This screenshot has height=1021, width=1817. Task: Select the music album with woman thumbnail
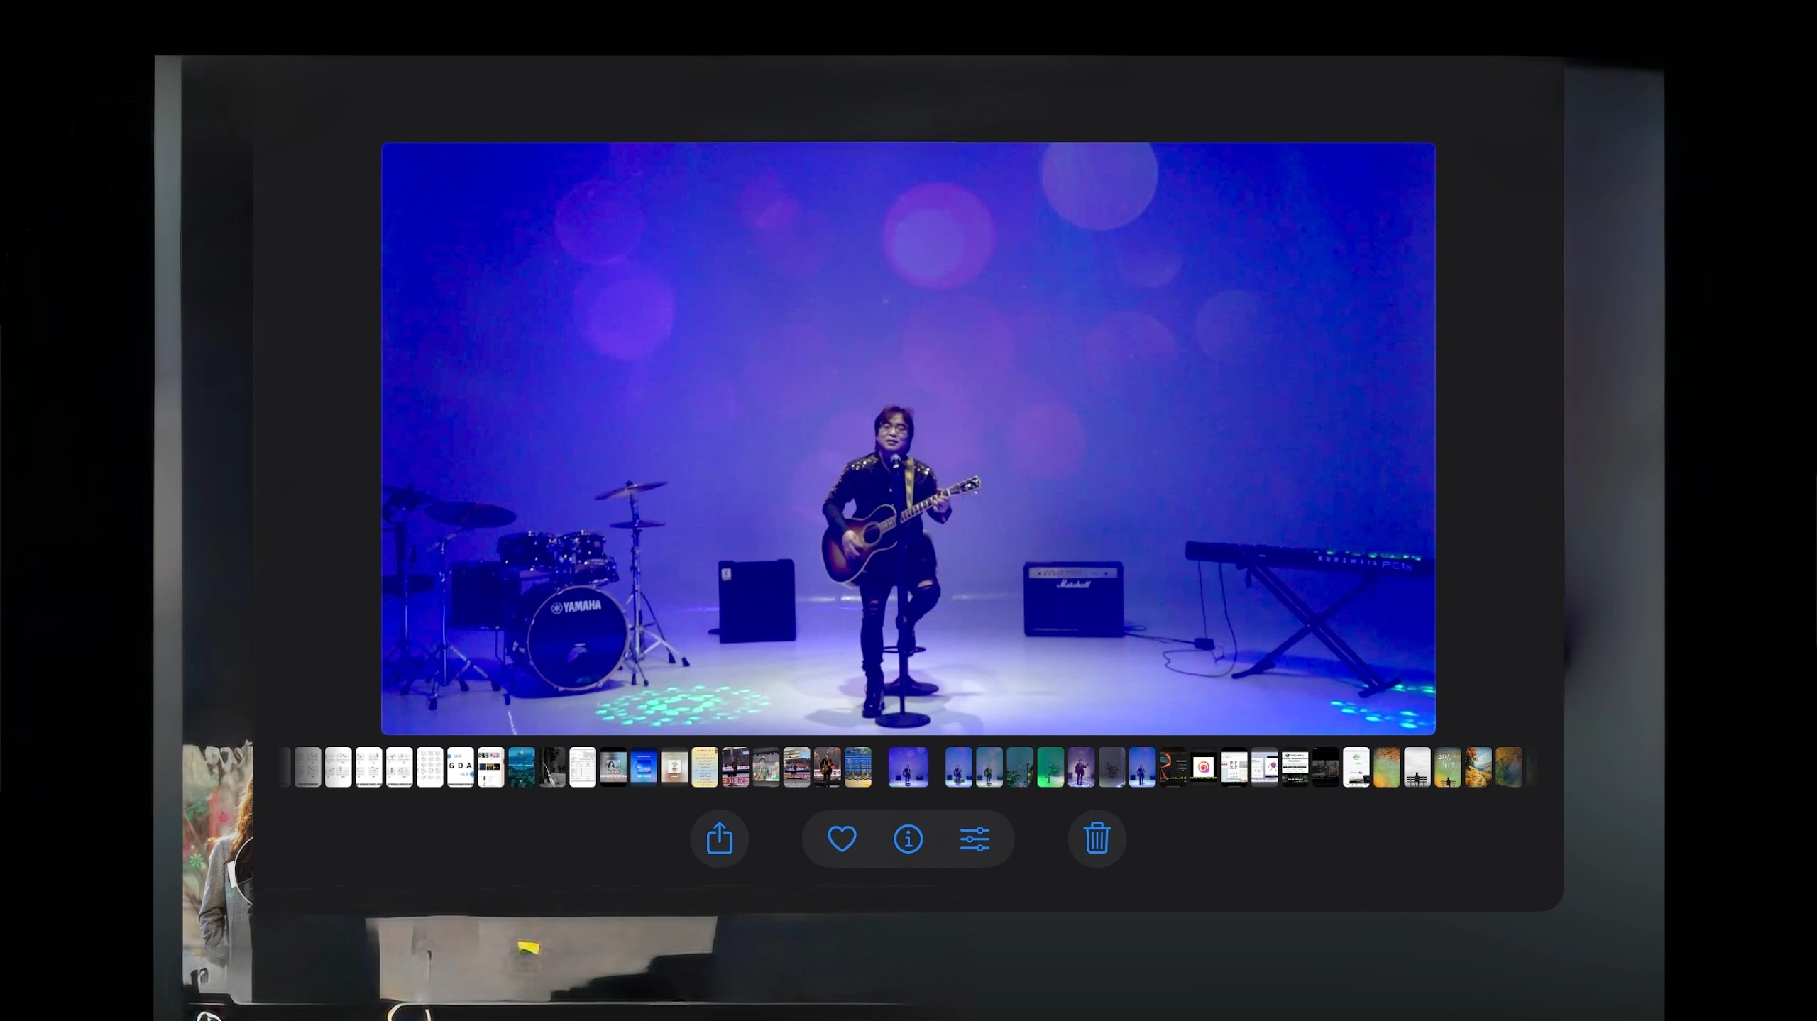pos(613,767)
